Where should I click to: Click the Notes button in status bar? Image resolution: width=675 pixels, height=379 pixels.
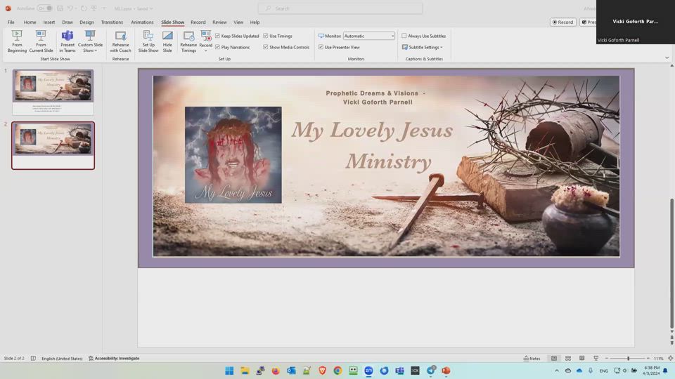[532, 359]
